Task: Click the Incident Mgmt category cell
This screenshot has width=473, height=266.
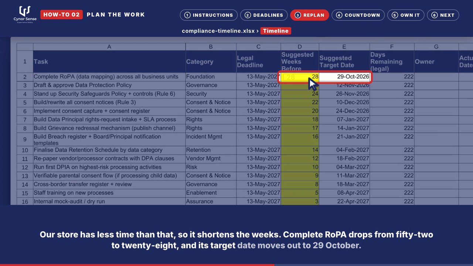Action: tap(211, 139)
